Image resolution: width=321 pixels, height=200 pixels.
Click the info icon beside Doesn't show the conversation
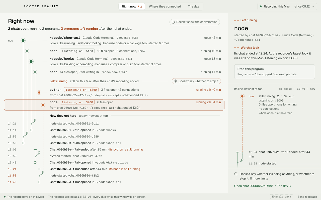[173, 22]
